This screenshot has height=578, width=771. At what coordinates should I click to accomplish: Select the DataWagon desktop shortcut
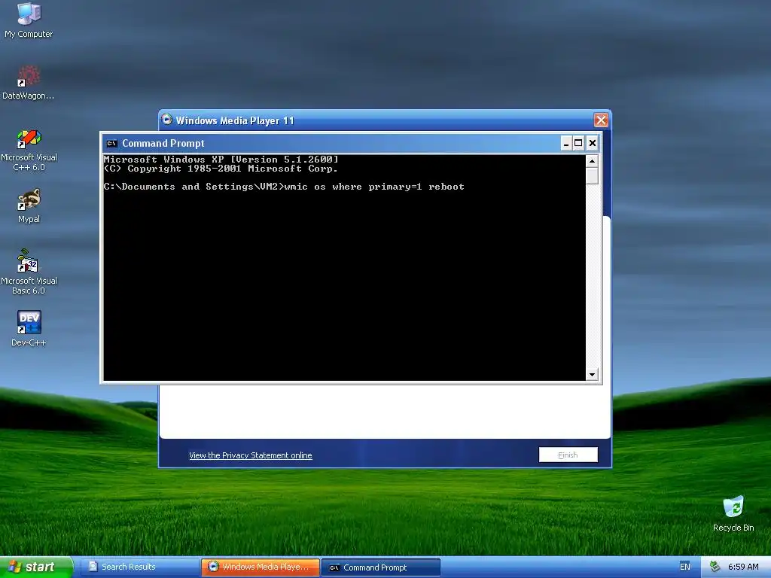coord(29,83)
